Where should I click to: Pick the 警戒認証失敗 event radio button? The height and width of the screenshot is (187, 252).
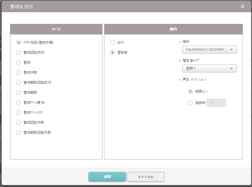coord(19,123)
